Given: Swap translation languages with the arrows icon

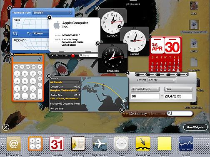Looking at the screenshot, I should [15, 33].
